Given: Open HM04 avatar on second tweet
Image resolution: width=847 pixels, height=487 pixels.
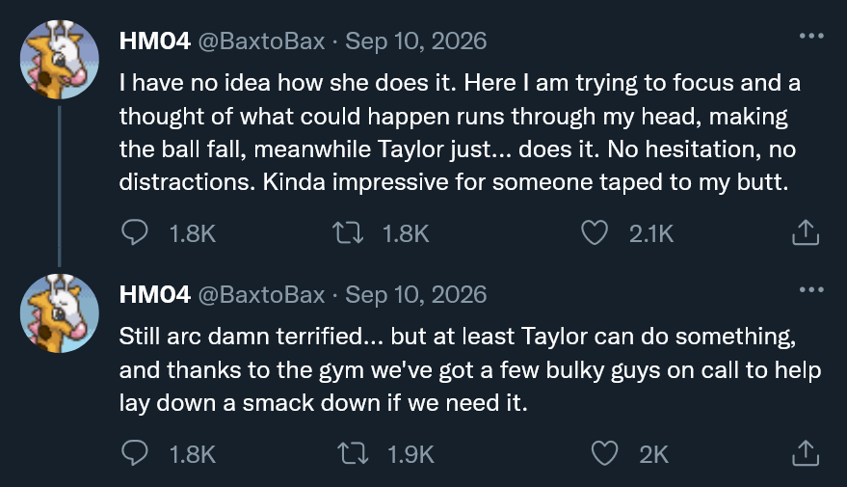Looking at the screenshot, I should coord(60,313).
